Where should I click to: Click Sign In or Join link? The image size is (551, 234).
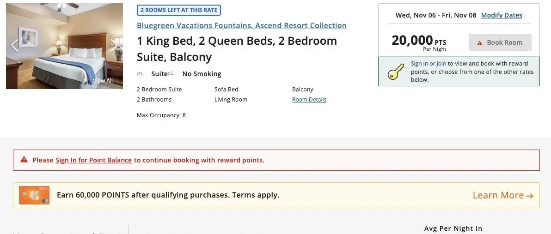(x=429, y=64)
